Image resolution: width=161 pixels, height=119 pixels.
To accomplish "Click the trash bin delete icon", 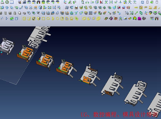I will pyautogui.click(x=83, y=2).
